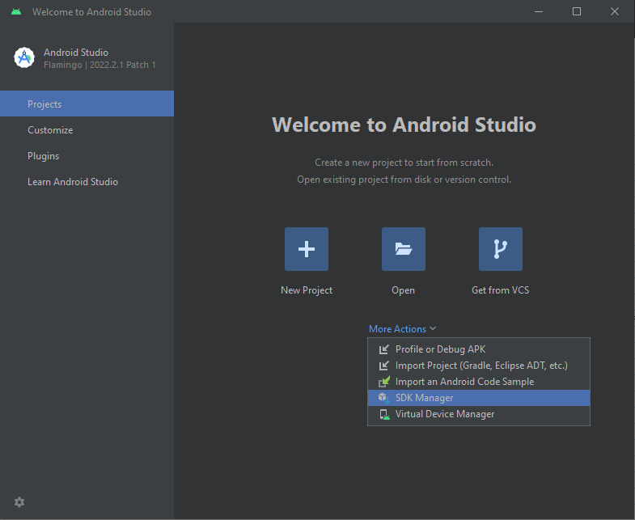Open settings via the gear icon
This screenshot has width=635, height=520.
[19, 502]
